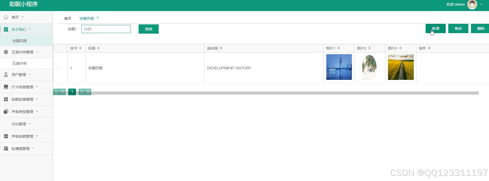
Task: Click the home icon in the sidebar
Action: (6, 17)
